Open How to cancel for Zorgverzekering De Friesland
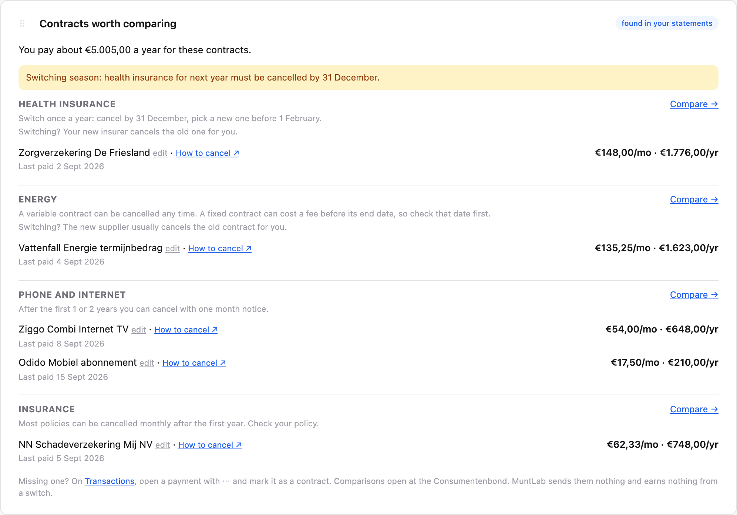The image size is (737, 515). tap(207, 153)
